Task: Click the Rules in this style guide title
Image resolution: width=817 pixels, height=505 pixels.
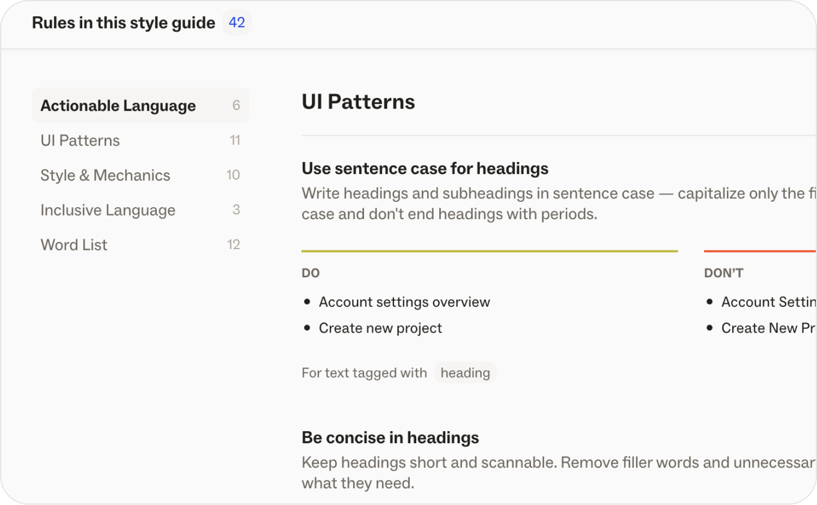Action: [x=123, y=23]
